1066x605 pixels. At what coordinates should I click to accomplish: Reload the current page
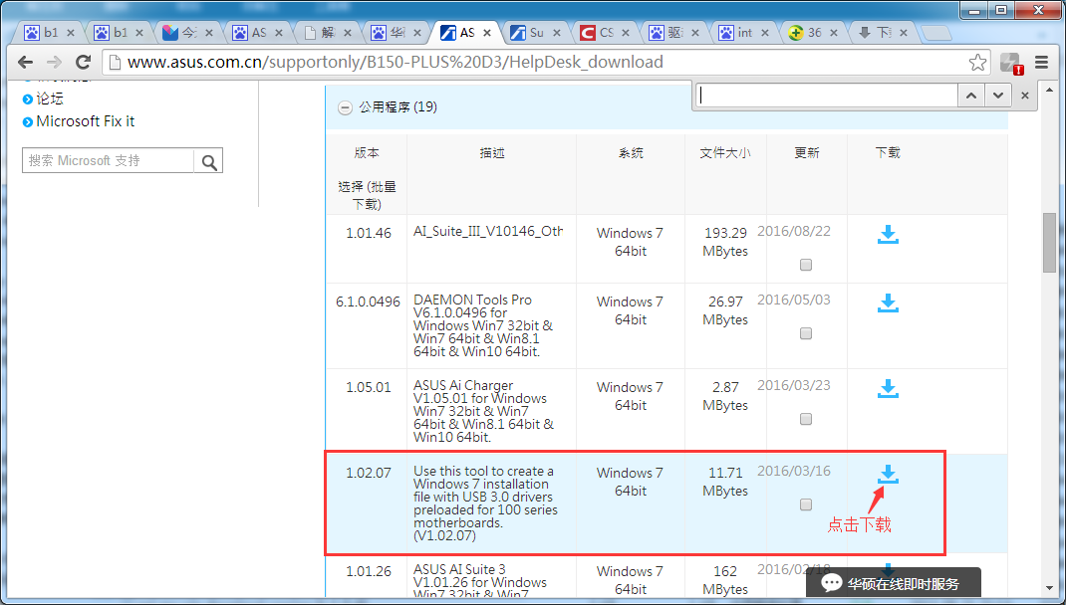[x=83, y=63]
